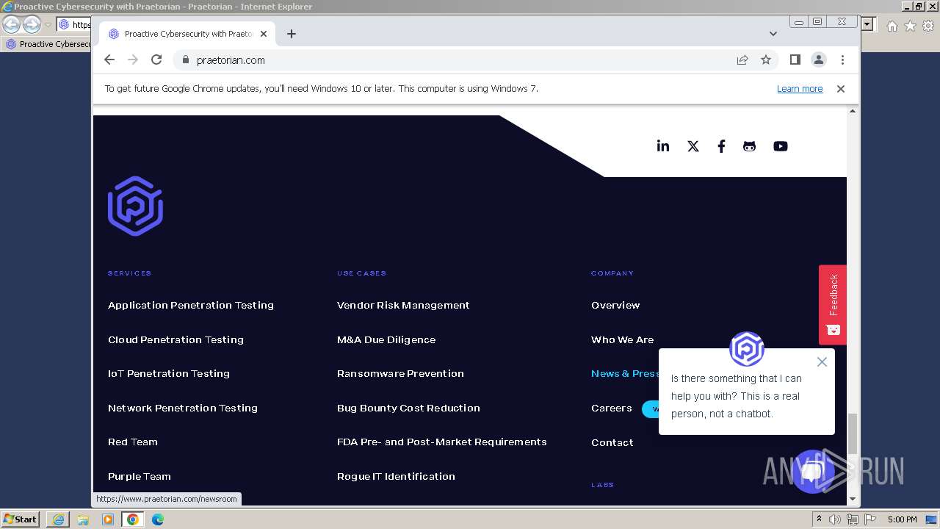Open Windows Media Player taskbar icon

click(108, 519)
